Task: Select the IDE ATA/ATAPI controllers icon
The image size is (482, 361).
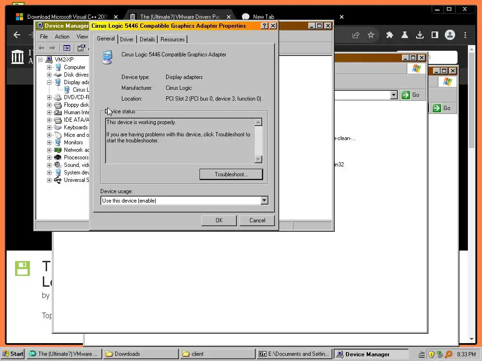Action: click(58, 120)
